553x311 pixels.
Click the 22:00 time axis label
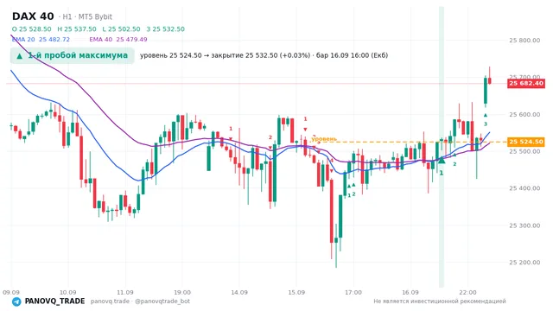click(x=467, y=292)
